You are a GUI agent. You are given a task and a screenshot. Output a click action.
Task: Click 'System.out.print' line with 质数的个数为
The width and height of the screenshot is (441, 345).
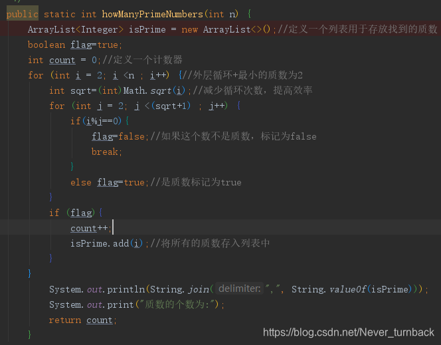point(137,304)
